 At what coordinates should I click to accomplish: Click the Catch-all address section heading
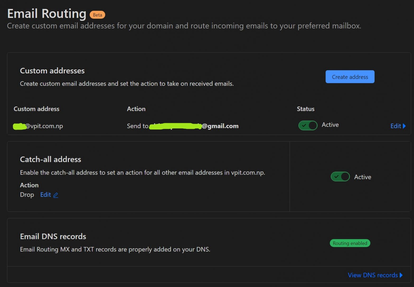tap(50, 159)
